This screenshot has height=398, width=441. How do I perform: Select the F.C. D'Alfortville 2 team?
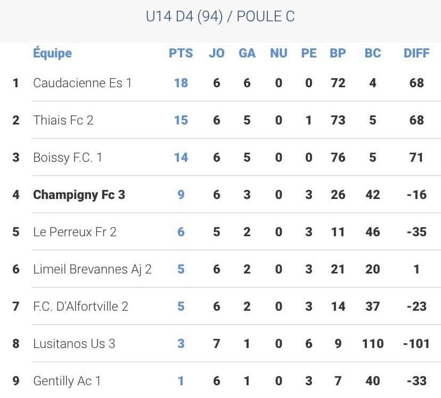(80, 306)
